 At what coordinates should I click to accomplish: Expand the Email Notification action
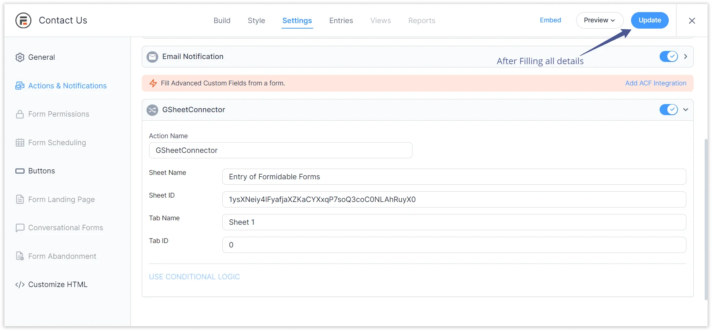[686, 56]
